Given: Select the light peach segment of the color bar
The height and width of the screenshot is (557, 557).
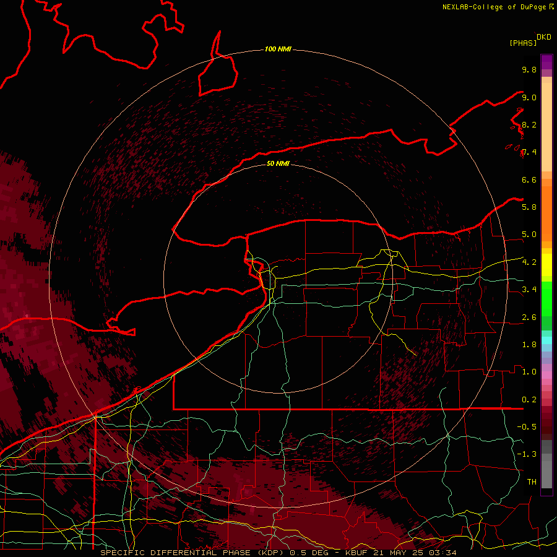Looking at the screenshot, I should pos(546,127).
